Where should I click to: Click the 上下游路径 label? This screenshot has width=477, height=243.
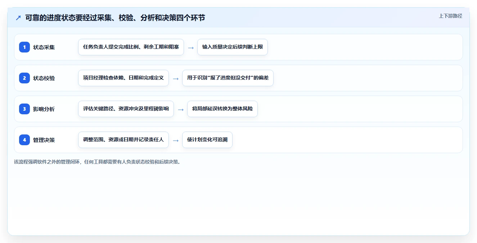tap(450, 16)
